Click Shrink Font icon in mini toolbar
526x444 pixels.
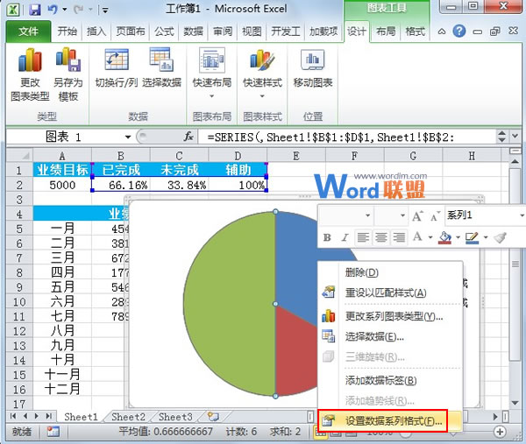coord(435,216)
